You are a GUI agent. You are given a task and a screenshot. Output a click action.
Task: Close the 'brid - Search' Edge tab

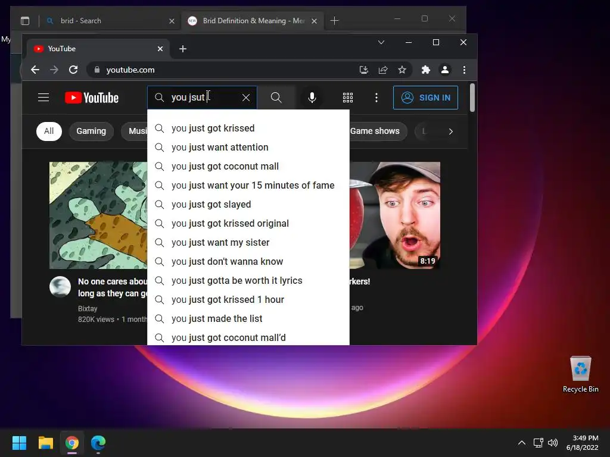click(172, 21)
